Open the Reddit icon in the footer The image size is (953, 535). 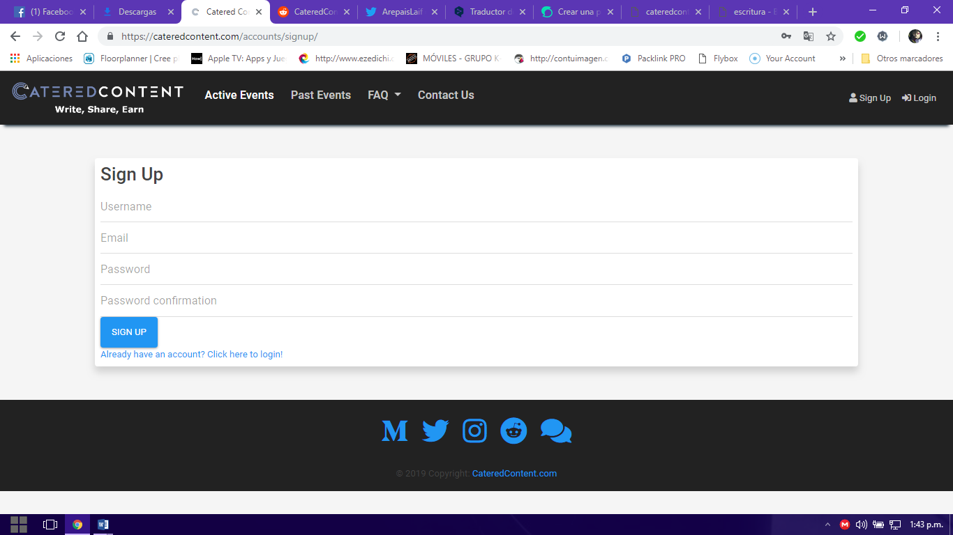[514, 431]
